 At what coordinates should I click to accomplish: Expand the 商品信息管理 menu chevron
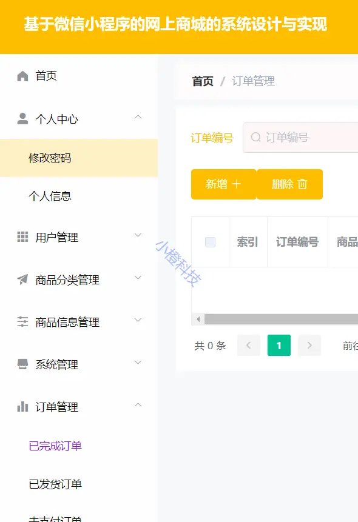pyautogui.click(x=138, y=320)
